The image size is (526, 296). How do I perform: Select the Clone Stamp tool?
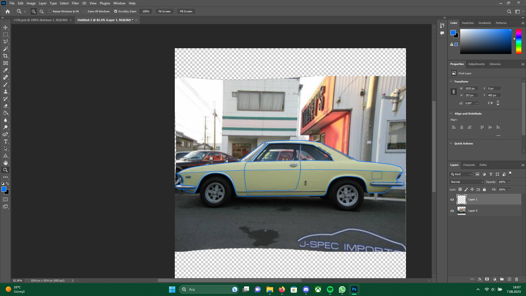[5, 92]
